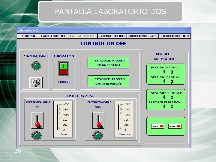The width and height of the screenshot is (216, 162).
Task: Go to the LABORATORIO TRES tab
Action: point(112,36)
